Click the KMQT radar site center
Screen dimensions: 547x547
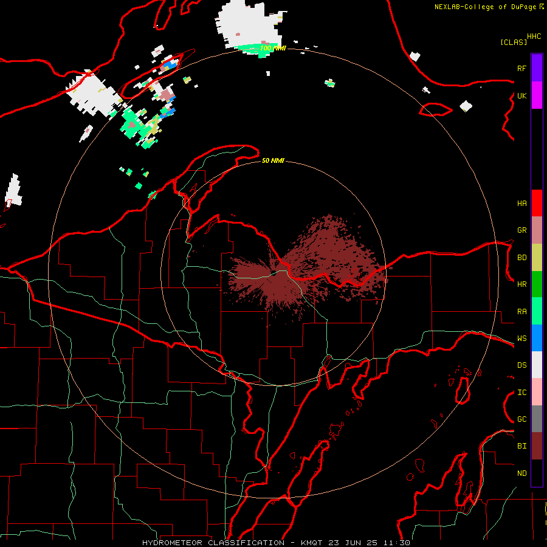pos(274,274)
